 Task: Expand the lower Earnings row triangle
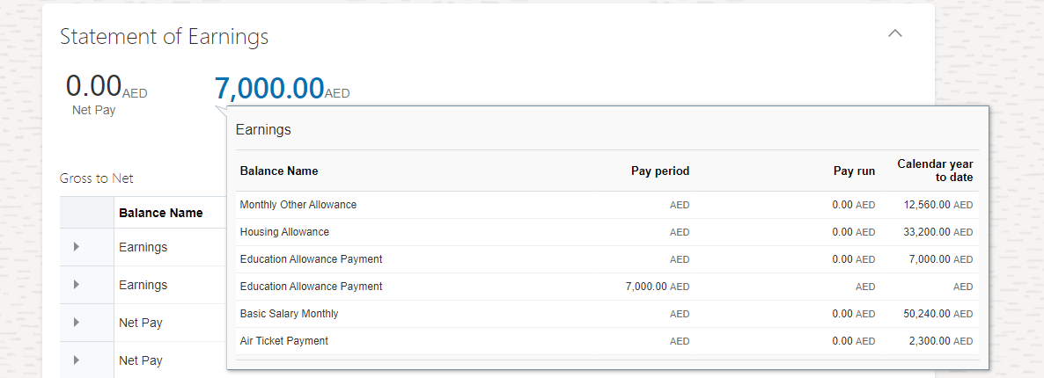(x=76, y=285)
